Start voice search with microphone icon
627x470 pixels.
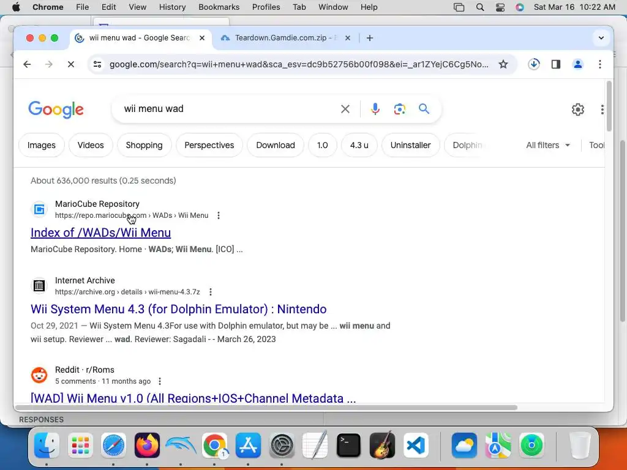(x=375, y=109)
